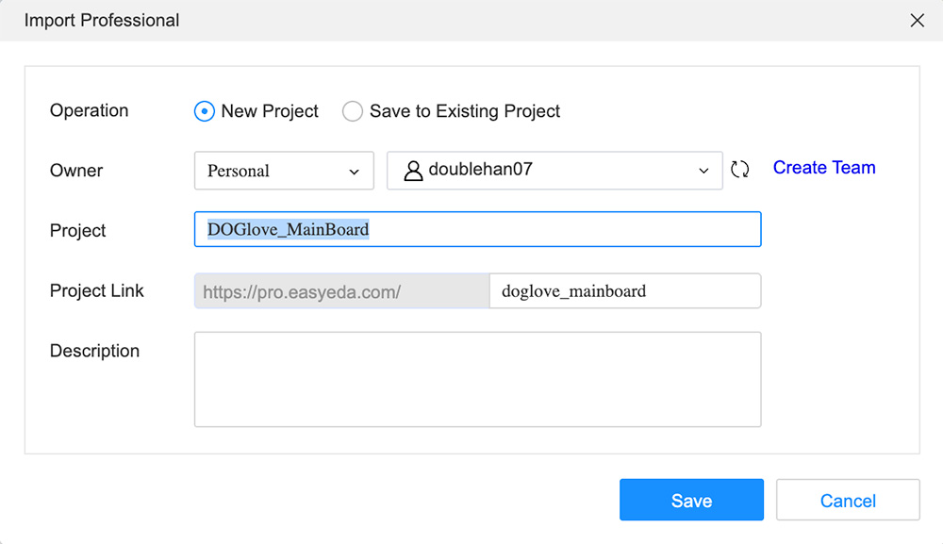
Task: Open the Personal owner type dropdown
Action: [x=284, y=171]
